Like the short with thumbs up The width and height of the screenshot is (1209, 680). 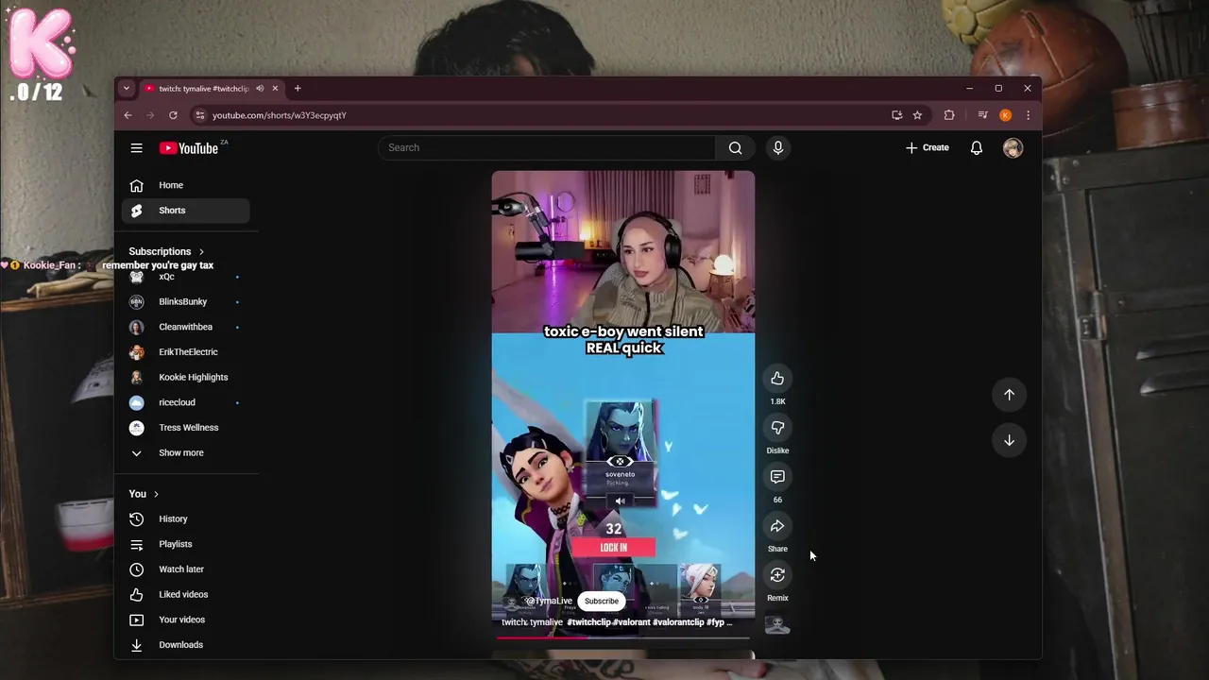[x=777, y=379]
